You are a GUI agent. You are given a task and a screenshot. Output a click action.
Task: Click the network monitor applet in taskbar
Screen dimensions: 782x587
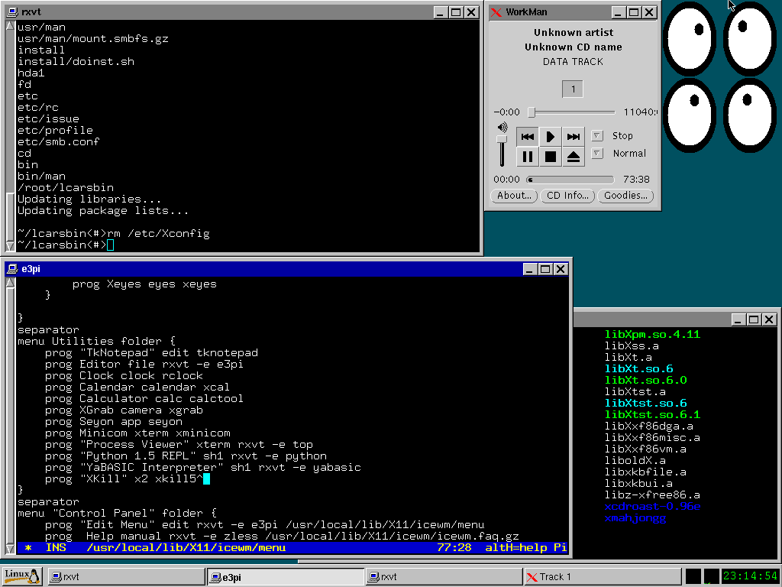pyautogui.click(x=712, y=576)
